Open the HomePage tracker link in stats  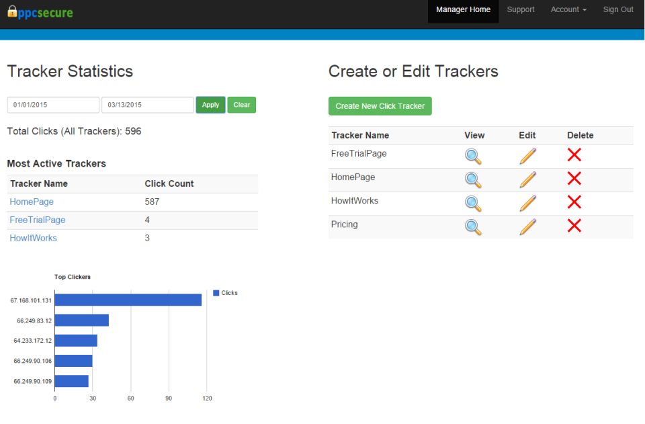click(x=32, y=202)
